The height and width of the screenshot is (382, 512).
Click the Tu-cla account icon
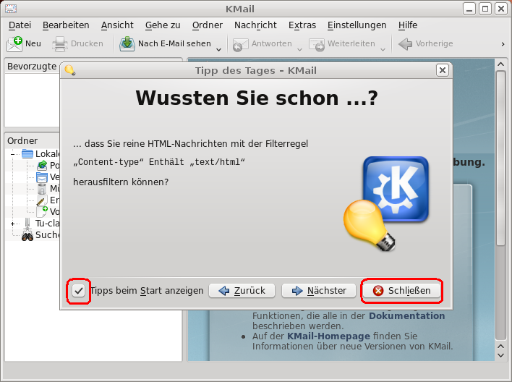27,224
